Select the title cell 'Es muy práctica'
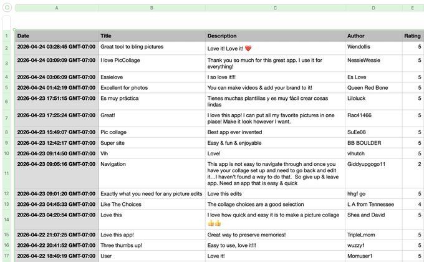The image size is (424, 262). pyautogui.click(x=152, y=102)
